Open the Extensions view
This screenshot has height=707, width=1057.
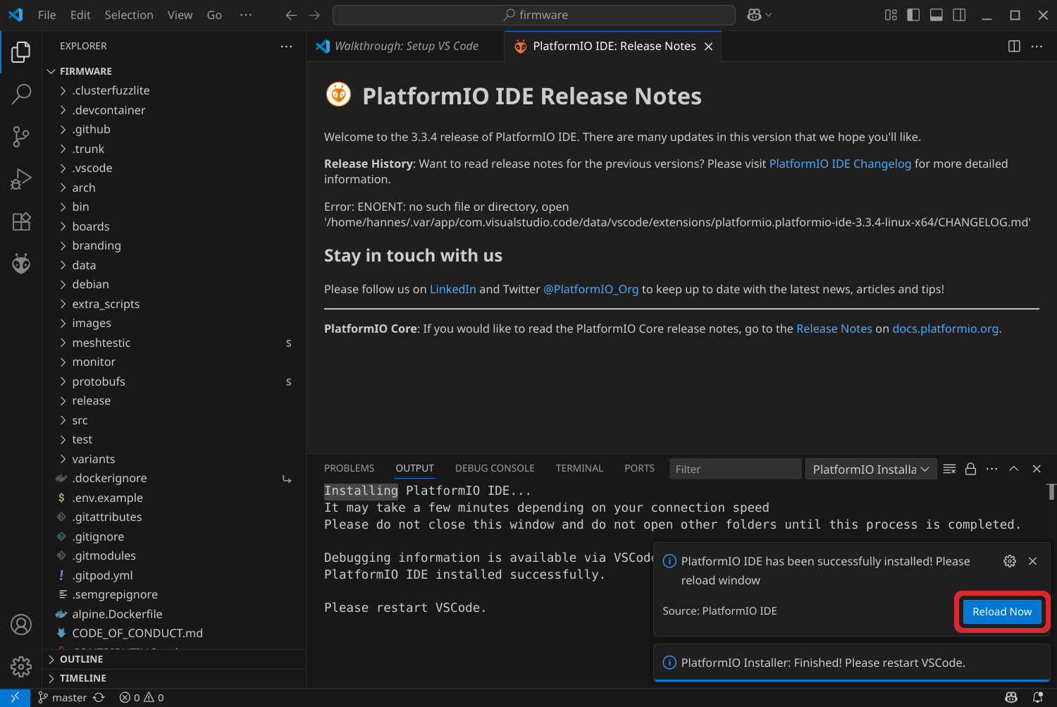21,221
